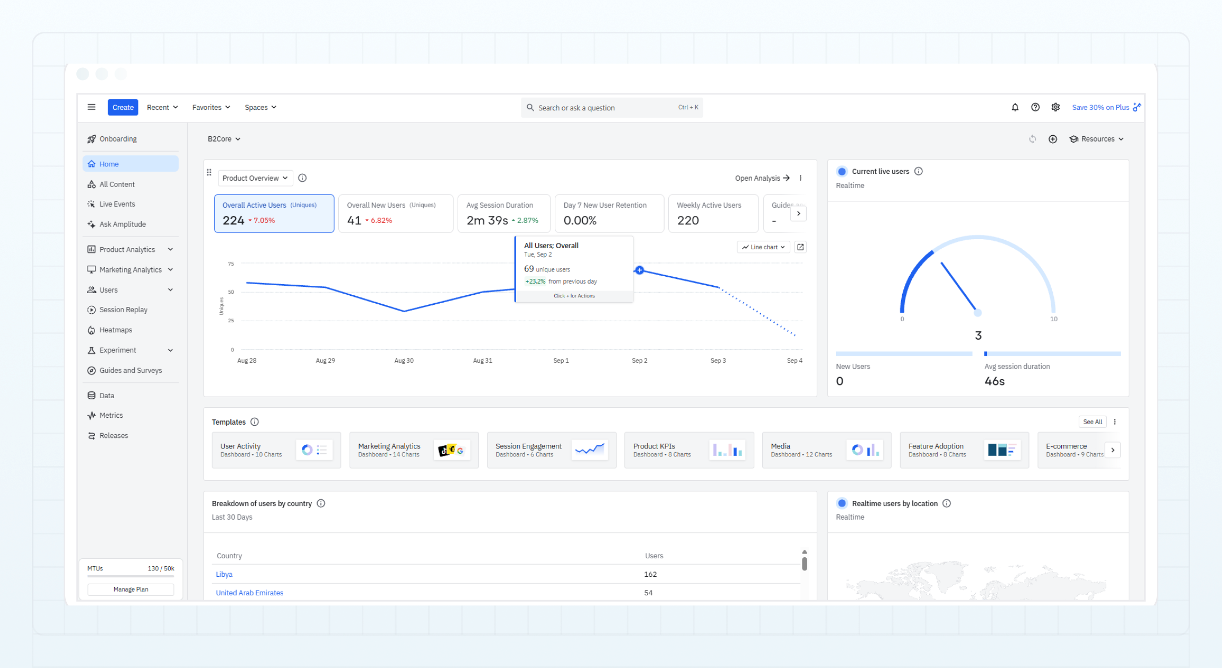Image resolution: width=1222 pixels, height=668 pixels.
Task: Select Overall New Users metric card
Action: pyautogui.click(x=395, y=213)
